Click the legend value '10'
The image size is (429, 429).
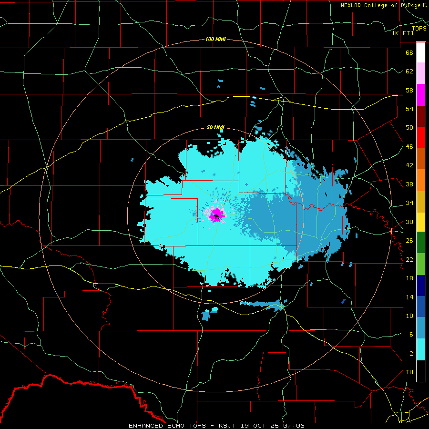click(x=409, y=316)
